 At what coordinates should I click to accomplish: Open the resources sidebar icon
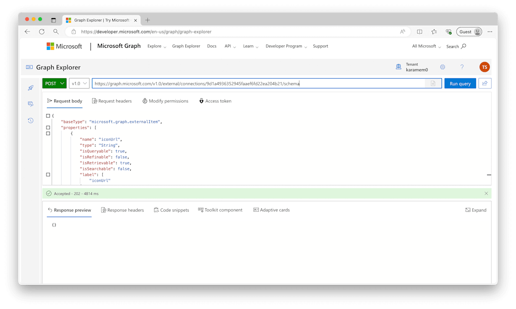point(31,104)
